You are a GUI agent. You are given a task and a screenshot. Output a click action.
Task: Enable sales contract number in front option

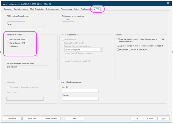117,40
